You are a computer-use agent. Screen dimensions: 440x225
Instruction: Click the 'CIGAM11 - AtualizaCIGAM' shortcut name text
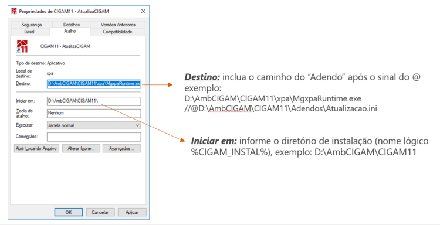coord(65,46)
